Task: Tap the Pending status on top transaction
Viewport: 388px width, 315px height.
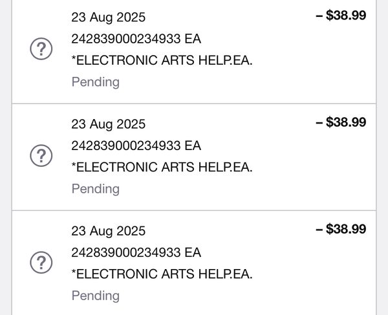Action: [96, 82]
